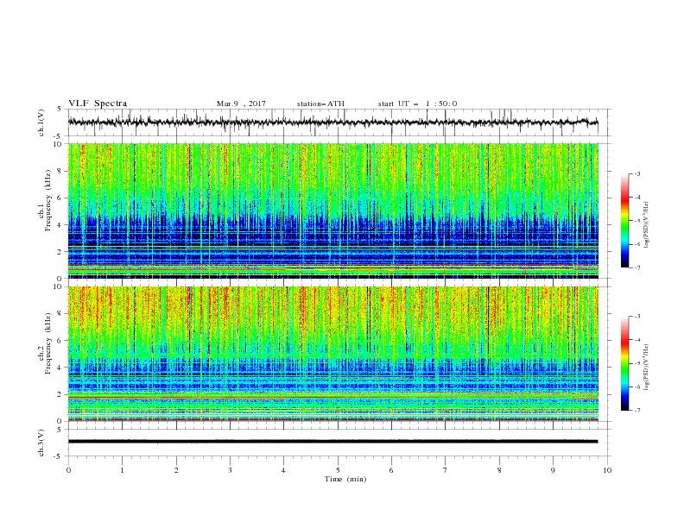Click time axis tick label "2"

pyautogui.click(x=176, y=470)
